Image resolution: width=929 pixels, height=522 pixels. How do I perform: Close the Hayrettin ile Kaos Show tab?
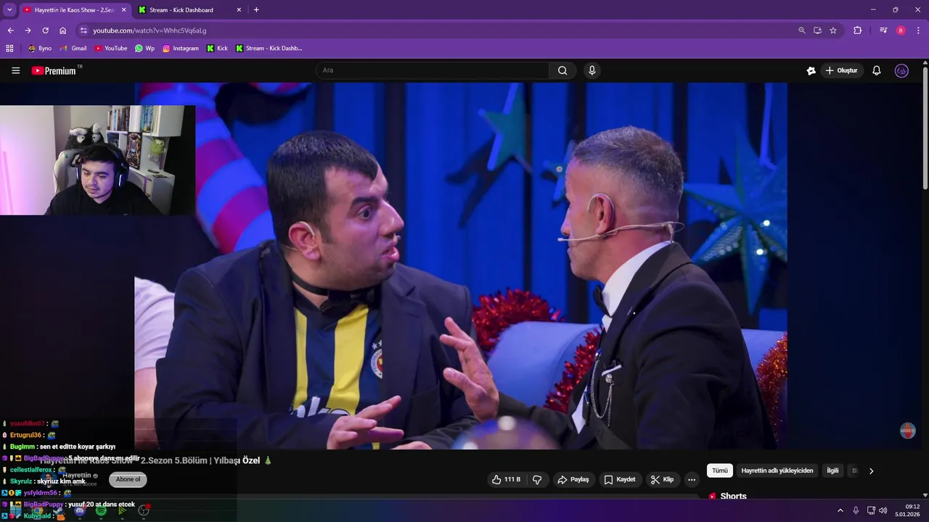pyautogui.click(x=123, y=10)
